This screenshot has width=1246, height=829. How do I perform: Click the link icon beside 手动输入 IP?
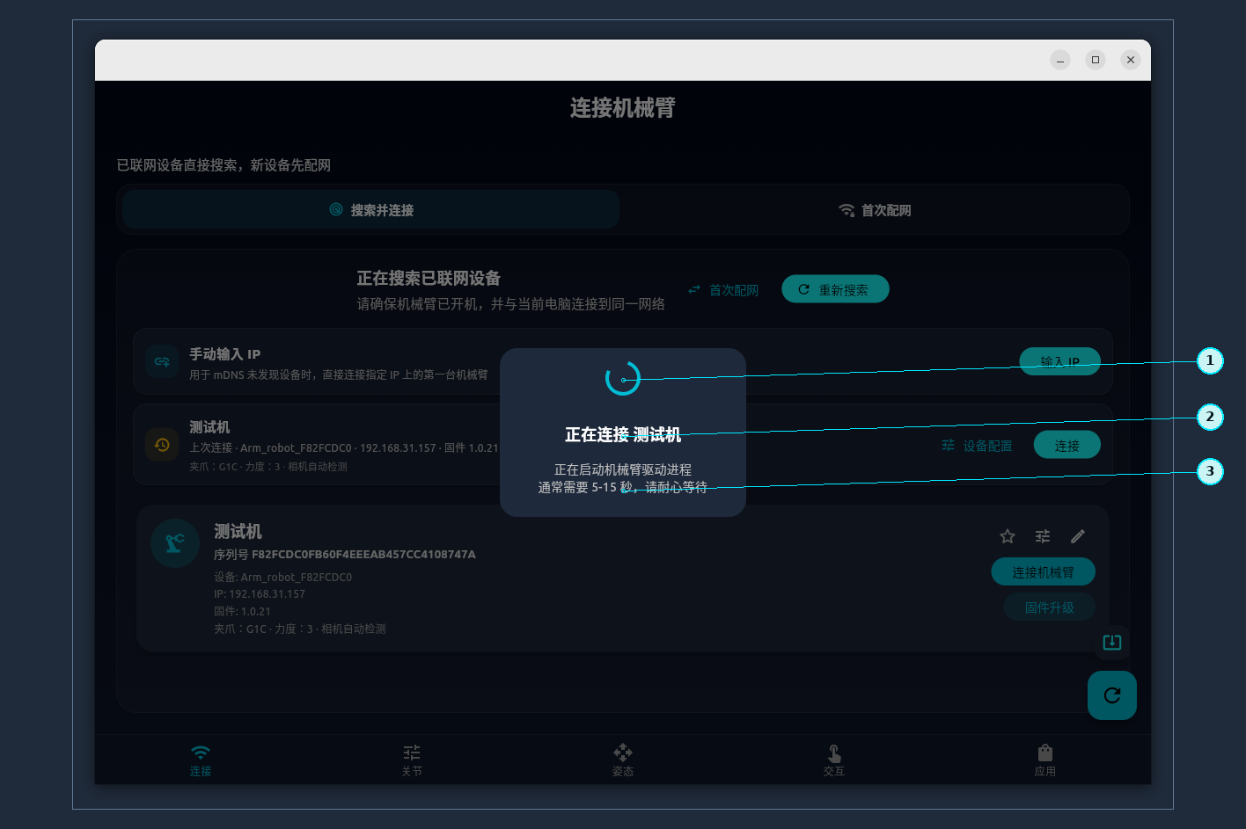tap(162, 361)
